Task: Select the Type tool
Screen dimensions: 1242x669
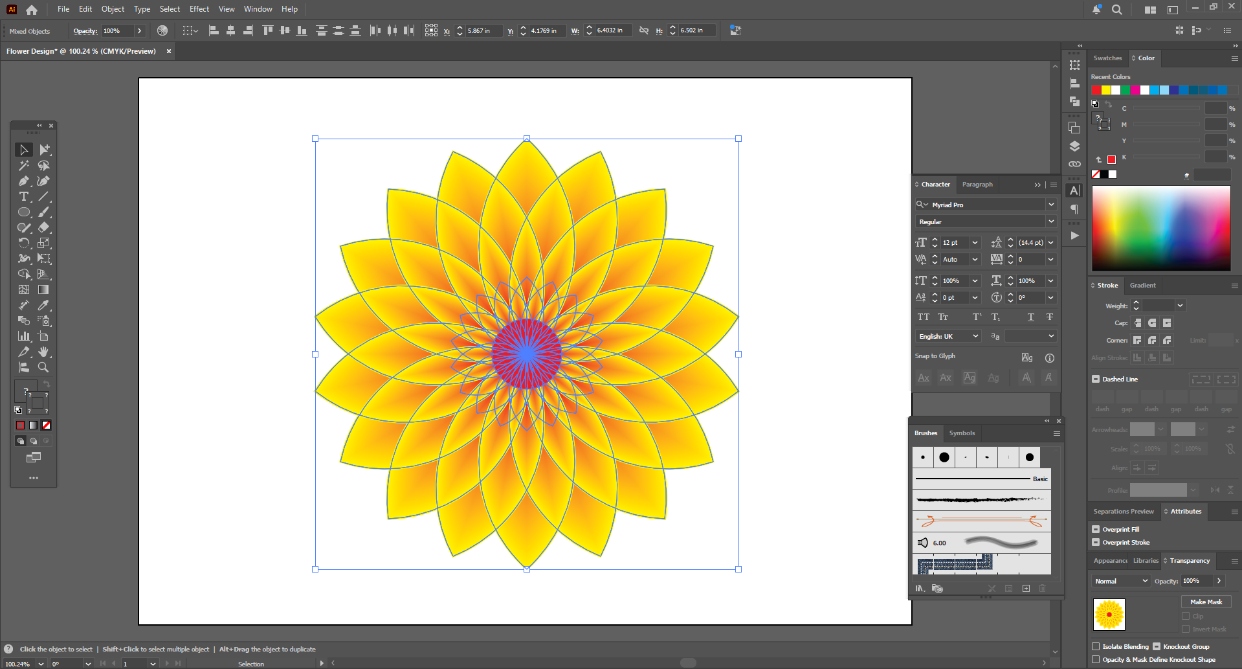Action: click(x=24, y=197)
